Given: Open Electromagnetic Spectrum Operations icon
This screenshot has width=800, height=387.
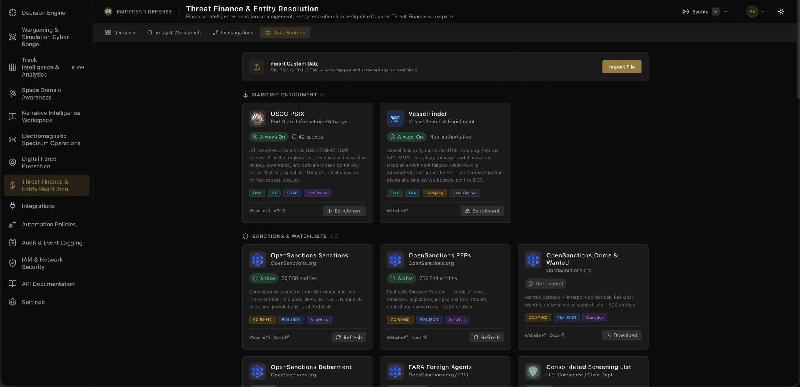Looking at the screenshot, I should coord(12,139).
